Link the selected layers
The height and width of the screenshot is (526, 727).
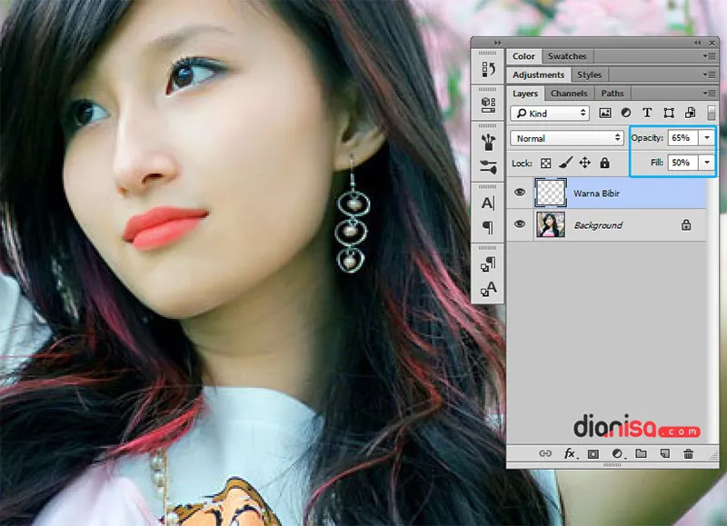point(546,452)
